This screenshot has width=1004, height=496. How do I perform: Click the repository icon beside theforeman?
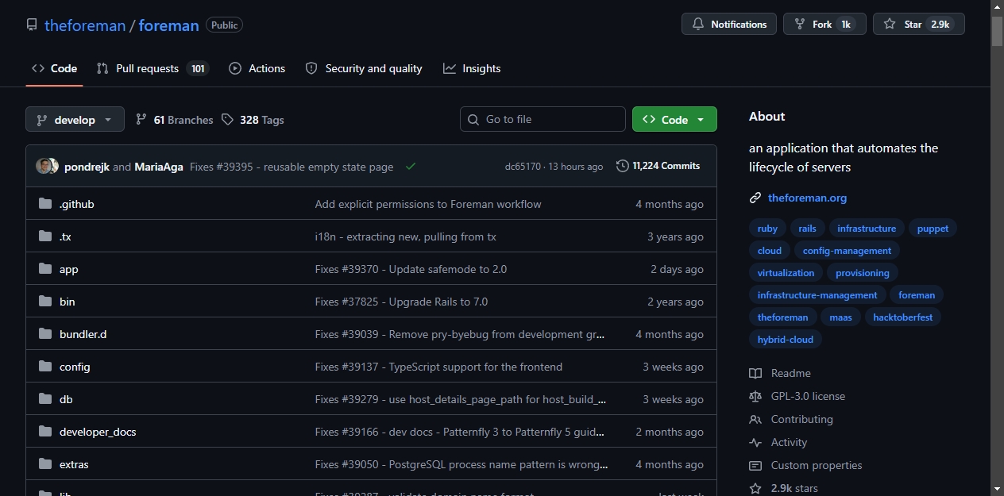click(x=32, y=25)
